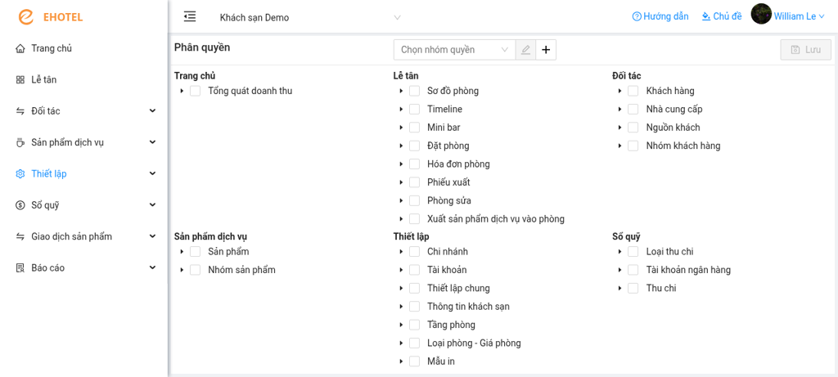Expand the Nguồn khách tree node arrow
The height and width of the screenshot is (377, 838).
click(620, 128)
